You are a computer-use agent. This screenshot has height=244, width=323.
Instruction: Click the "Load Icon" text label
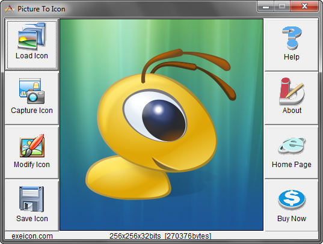[x=32, y=56]
